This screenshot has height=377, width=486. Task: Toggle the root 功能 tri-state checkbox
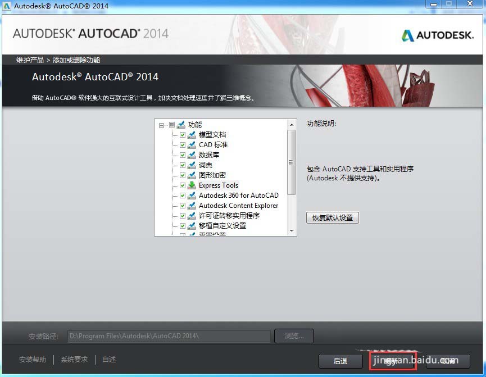tap(172, 125)
